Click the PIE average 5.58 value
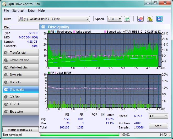Image resolution: width=173 pixels, height=139 pixels. pos(67,119)
